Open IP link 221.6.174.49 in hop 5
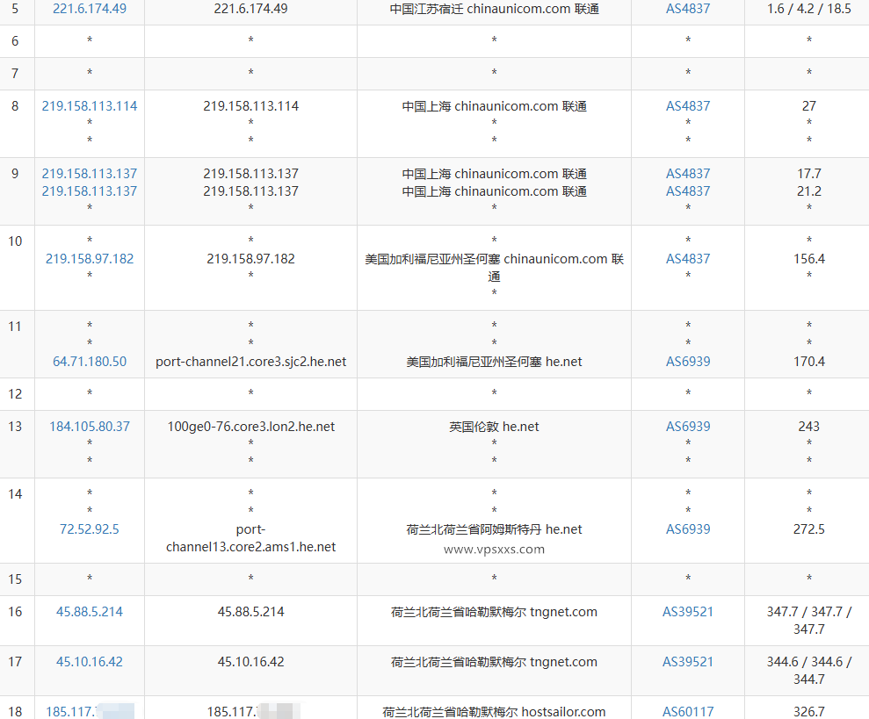This screenshot has width=869, height=719. [x=90, y=9]
